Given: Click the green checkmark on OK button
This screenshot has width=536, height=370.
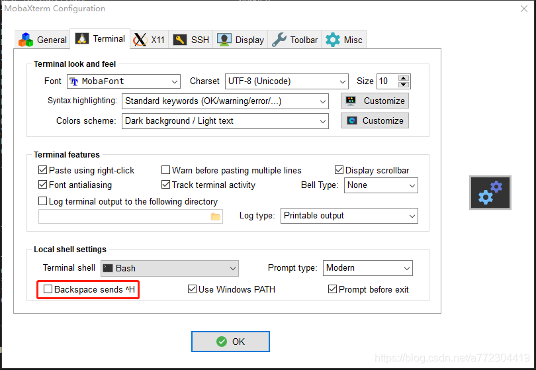Looking at the screenshot, I should (222, 342).
